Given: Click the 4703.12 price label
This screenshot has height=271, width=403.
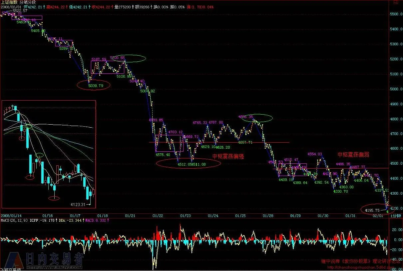Looking at the screenshot, I should [x=176, y=132].
